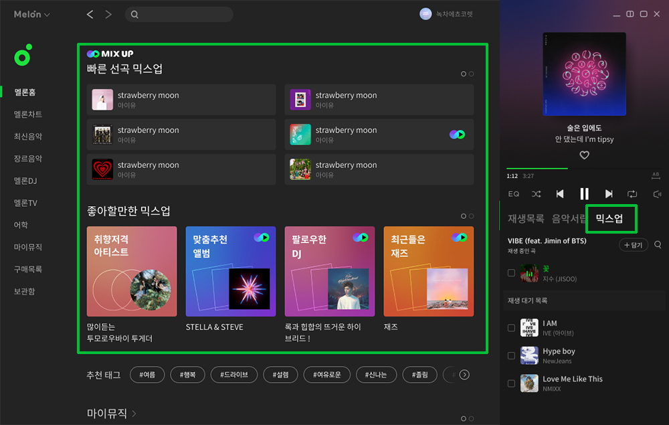
Task: Play the 팔로우한 DJ mix-up card
Action: coord(361,238)
